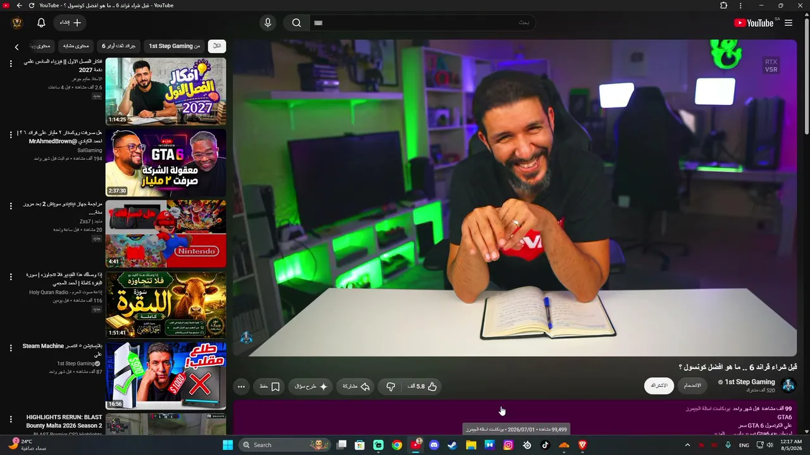Open the Steam Machine video thumbnail
Image resolution: width=810 pixels, height=455 pixels.
(166, 377)
